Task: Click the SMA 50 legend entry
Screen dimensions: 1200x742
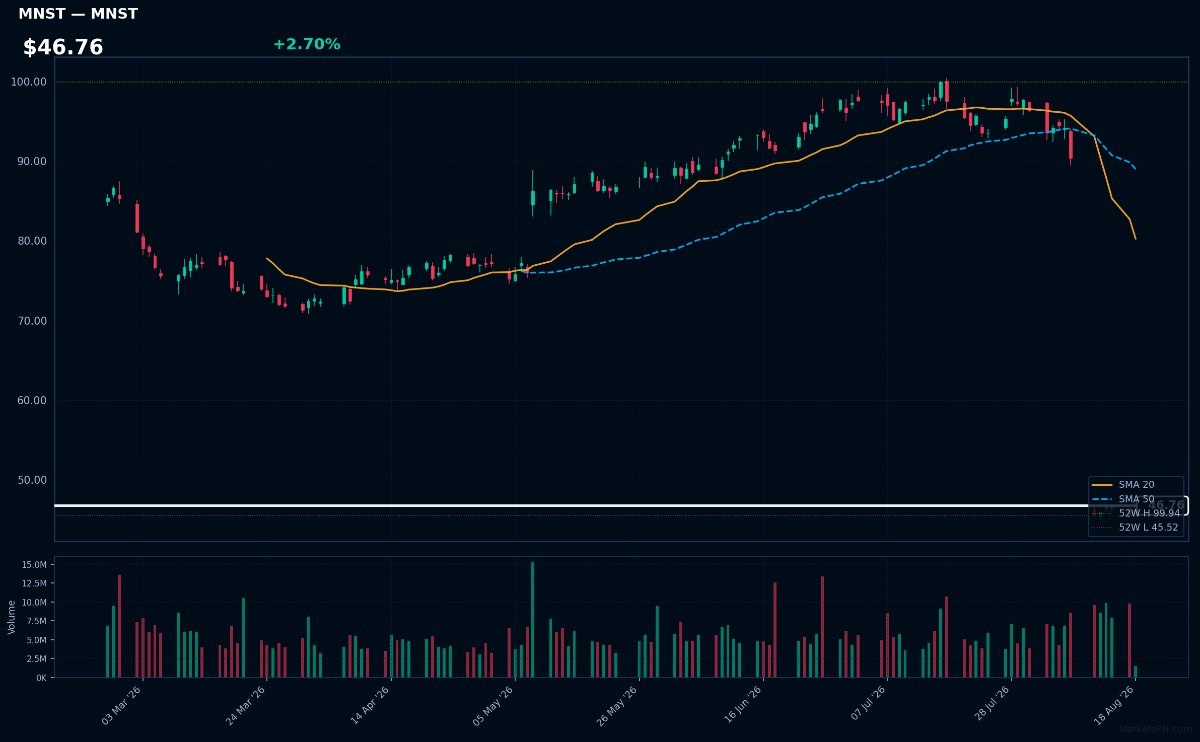Action: click(x=1123, y=499)
